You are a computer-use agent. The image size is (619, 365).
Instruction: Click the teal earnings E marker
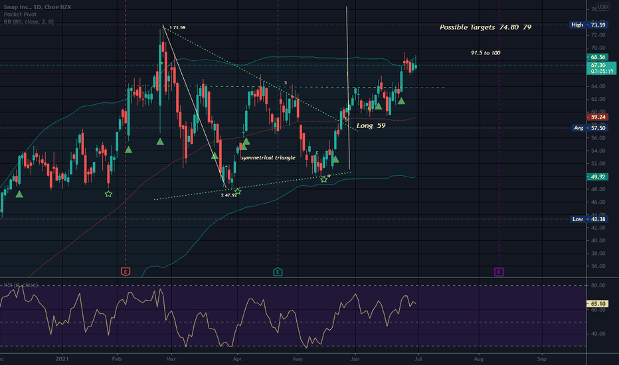click(278, 271)
